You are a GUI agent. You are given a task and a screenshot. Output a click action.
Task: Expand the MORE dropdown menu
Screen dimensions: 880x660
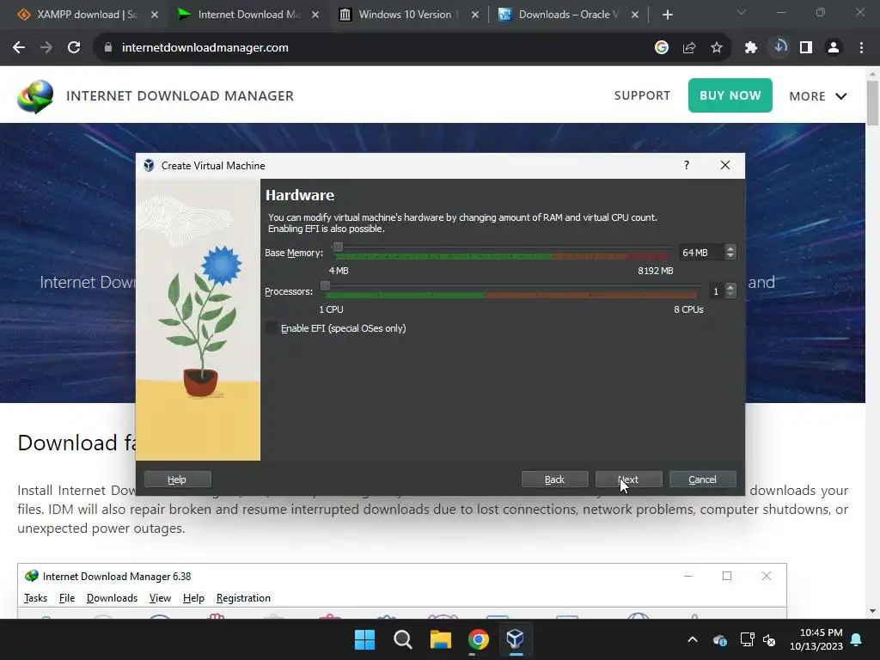(818, 96)
